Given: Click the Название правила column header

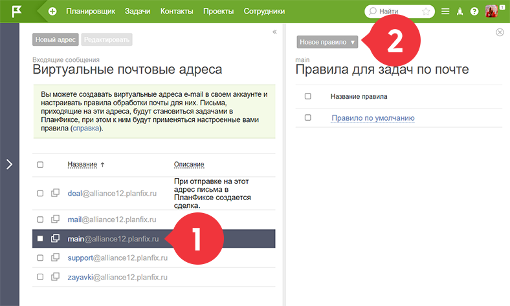Looking at the screenshot, I should (x=359, y=96).
